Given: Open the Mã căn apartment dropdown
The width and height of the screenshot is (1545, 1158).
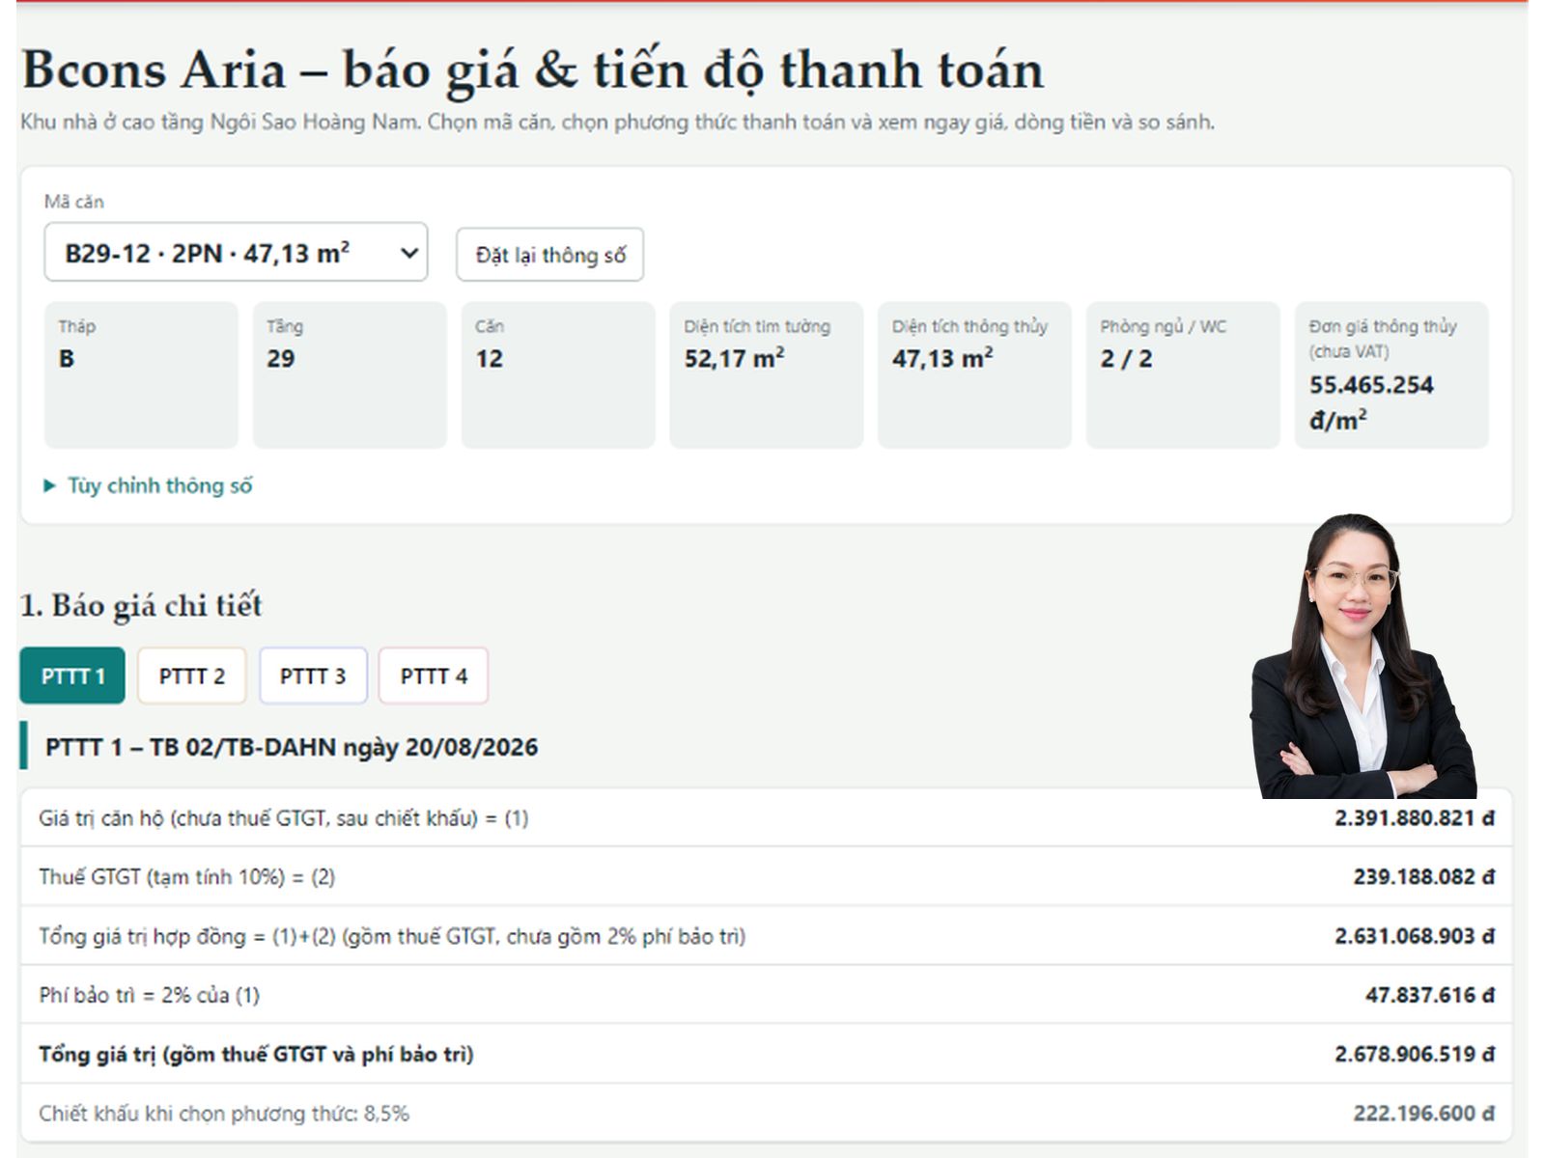Looking at the screenshot, I should tap(236, 253).
